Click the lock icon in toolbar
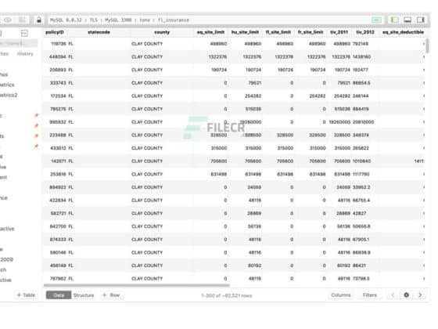 [39, 20]
